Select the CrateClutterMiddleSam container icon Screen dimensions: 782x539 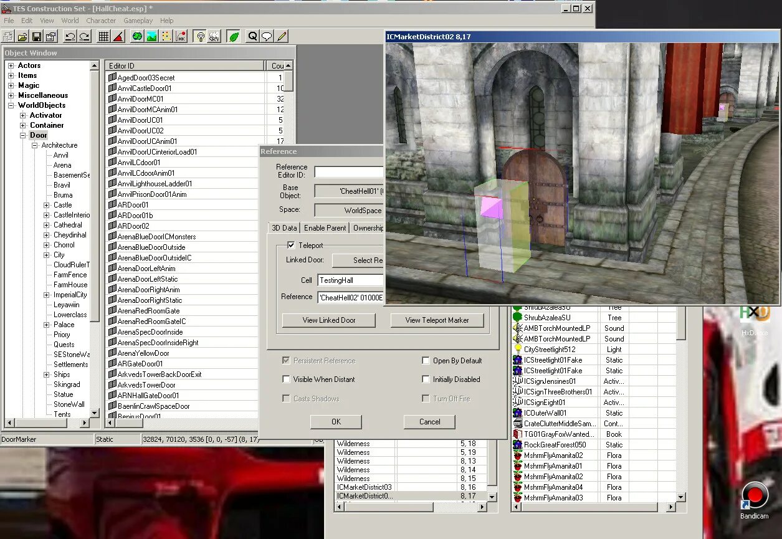pyautogui.click(x=517, y=424)
